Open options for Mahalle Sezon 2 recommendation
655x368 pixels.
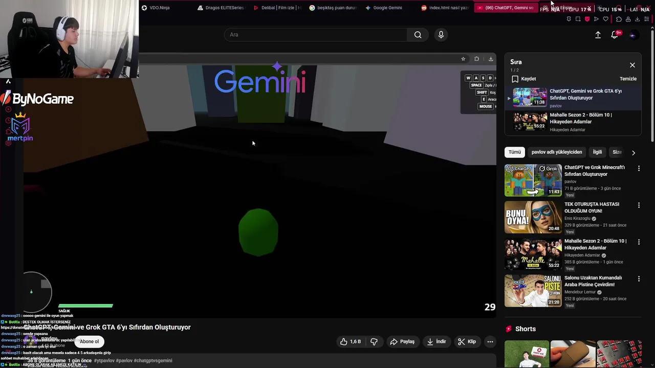pyautogui.click(x=639, y=242)
